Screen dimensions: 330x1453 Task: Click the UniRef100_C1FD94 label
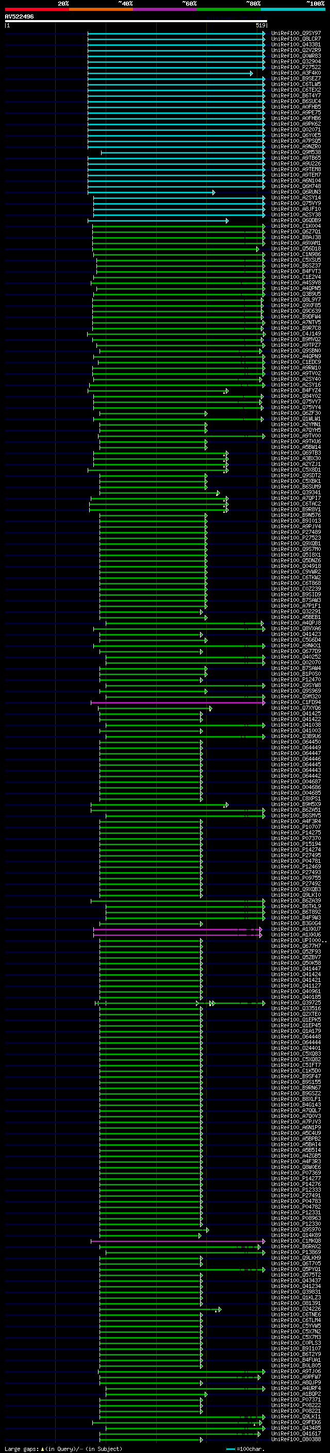pyautogui.click(x=295, y=703)
